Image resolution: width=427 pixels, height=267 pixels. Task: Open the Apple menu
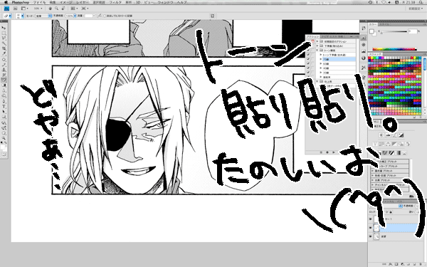[6, 2]
